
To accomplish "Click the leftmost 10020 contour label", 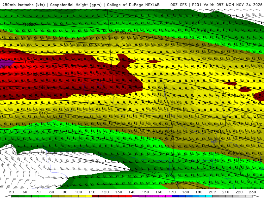I will coord(30,24).
